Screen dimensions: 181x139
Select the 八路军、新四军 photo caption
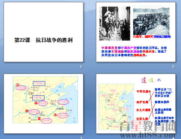(152, 37)
